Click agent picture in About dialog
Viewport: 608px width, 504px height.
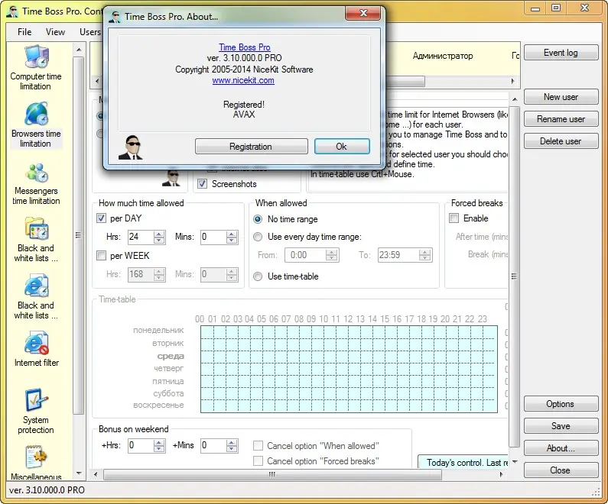131,147
